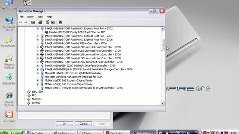Select the aic78u2 driver entry
The width and height of the screenshot is (239, 134).
[x=36, y=103]
